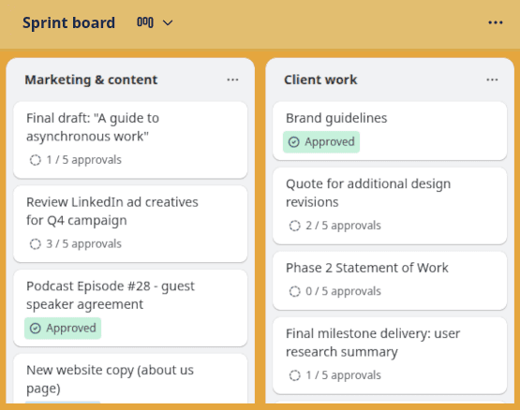This screenshot has width=520, height=410.
Task: Open Review LinkedIn ad creatives card
Action: (x=130, y=224)
